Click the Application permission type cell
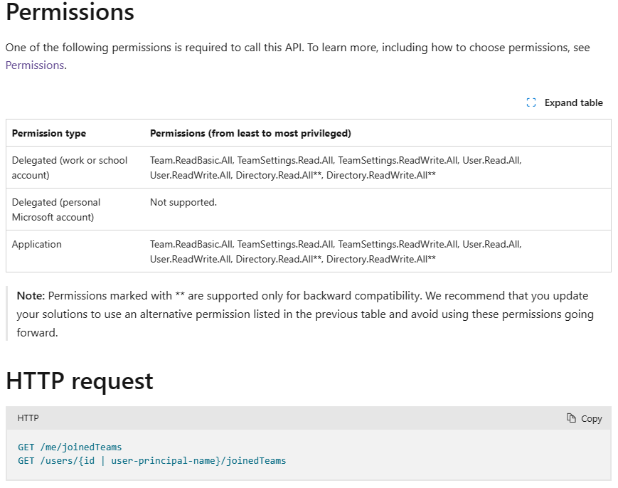This screenshot has height=488, width=618. coord(37,244)
